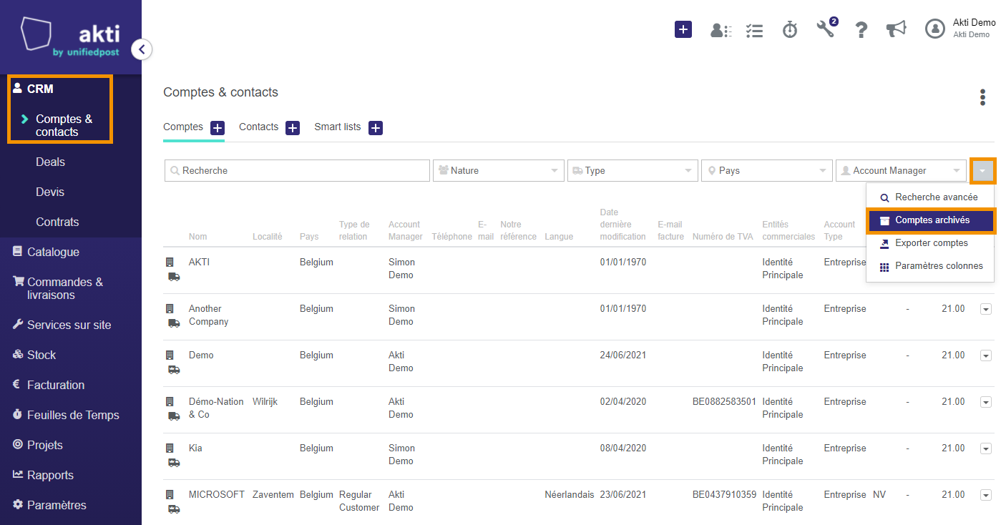Switch to the Contacts tab

coord(258,127)
